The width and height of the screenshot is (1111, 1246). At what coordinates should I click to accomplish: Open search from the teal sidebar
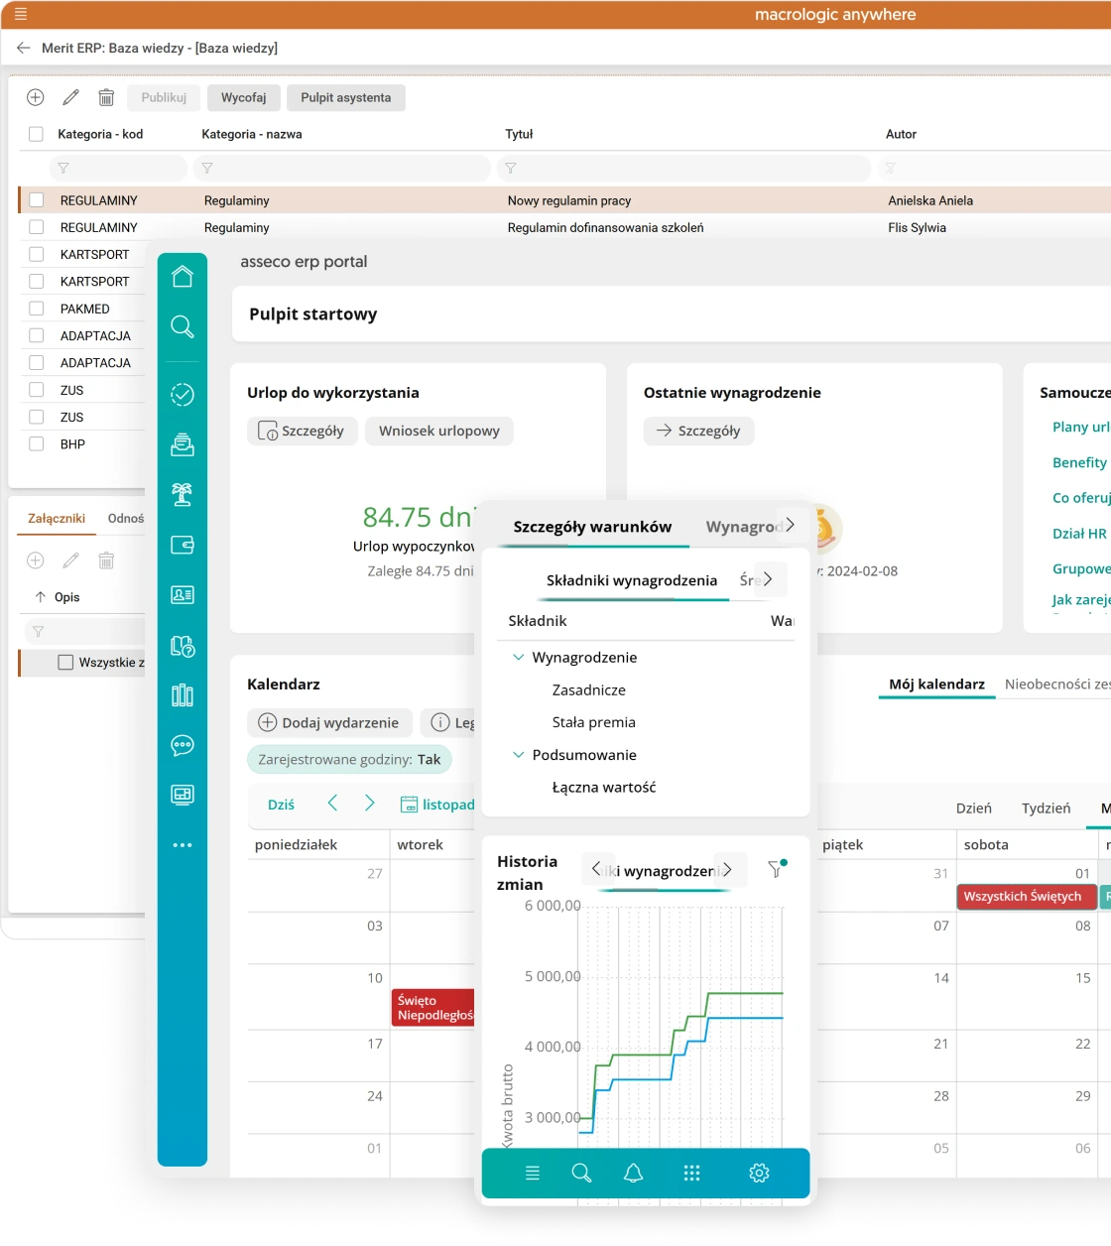click(x=183, y=326)
